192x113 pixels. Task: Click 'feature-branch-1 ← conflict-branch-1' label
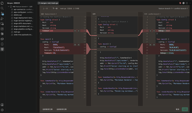pos(173,9)
